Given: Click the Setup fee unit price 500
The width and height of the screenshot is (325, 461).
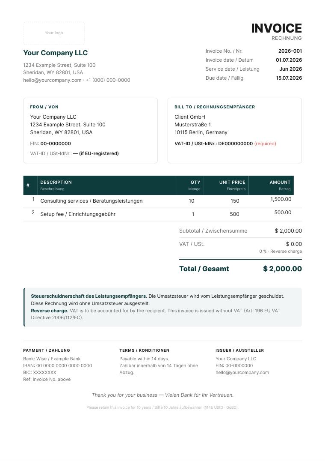Looking at the screenshot, I should 235,214.
